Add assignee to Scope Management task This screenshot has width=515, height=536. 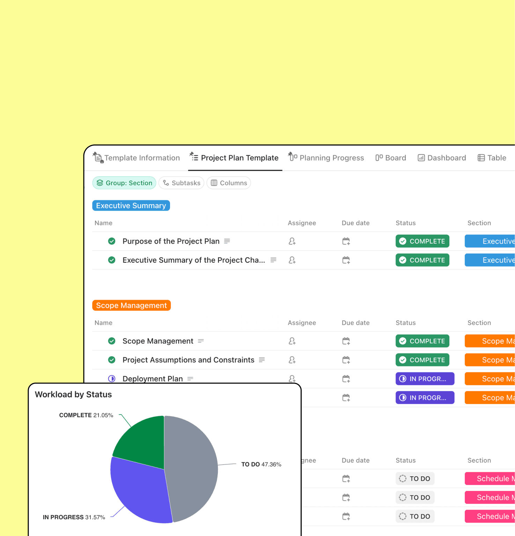pyautogui.click(x=292, y=341)
